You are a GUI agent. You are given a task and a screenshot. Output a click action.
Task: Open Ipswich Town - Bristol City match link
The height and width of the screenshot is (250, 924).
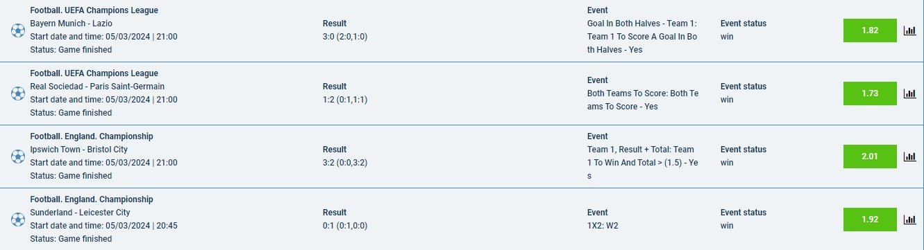78,150
